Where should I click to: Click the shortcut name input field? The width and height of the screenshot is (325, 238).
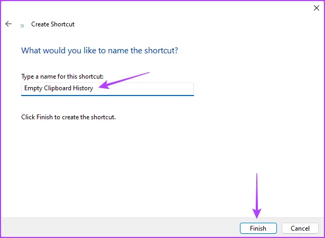[x=107, y=89]
